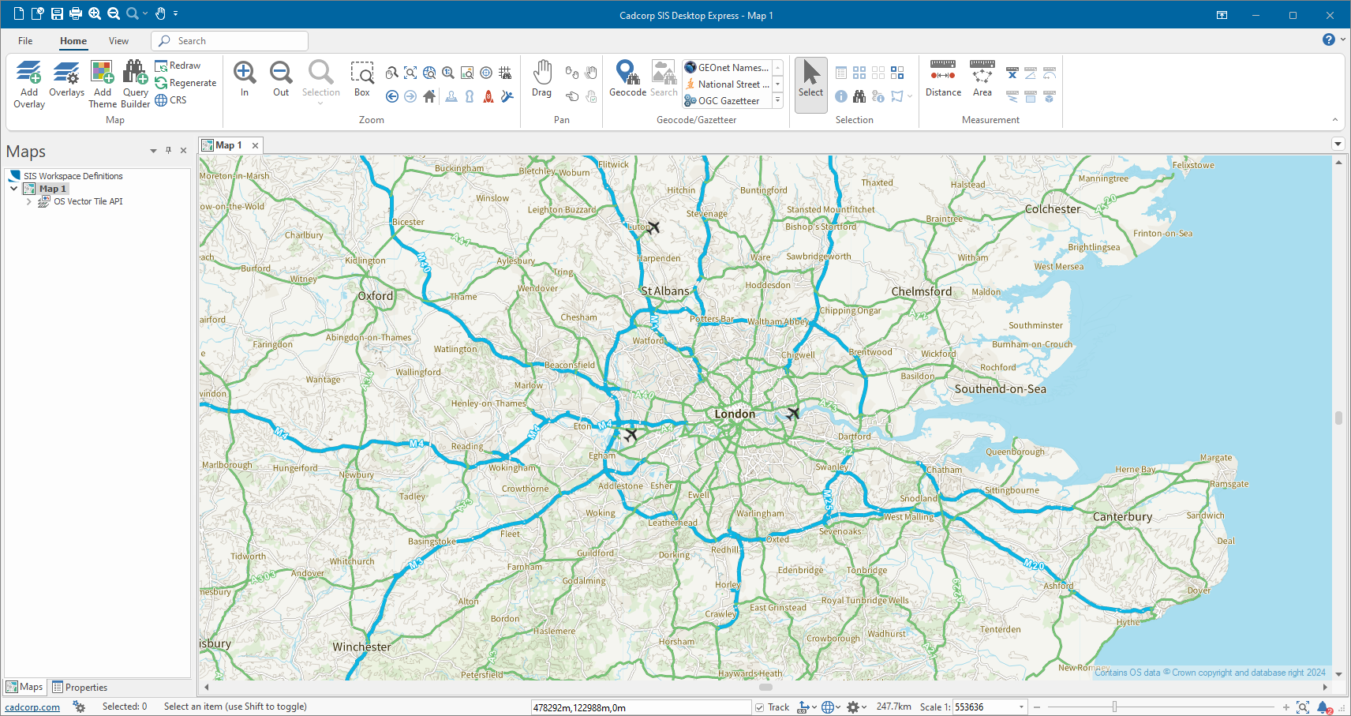Screen dimensions: 1351x716
Task: Collapse the Map 1 tree item
Action: coord(13,188)
